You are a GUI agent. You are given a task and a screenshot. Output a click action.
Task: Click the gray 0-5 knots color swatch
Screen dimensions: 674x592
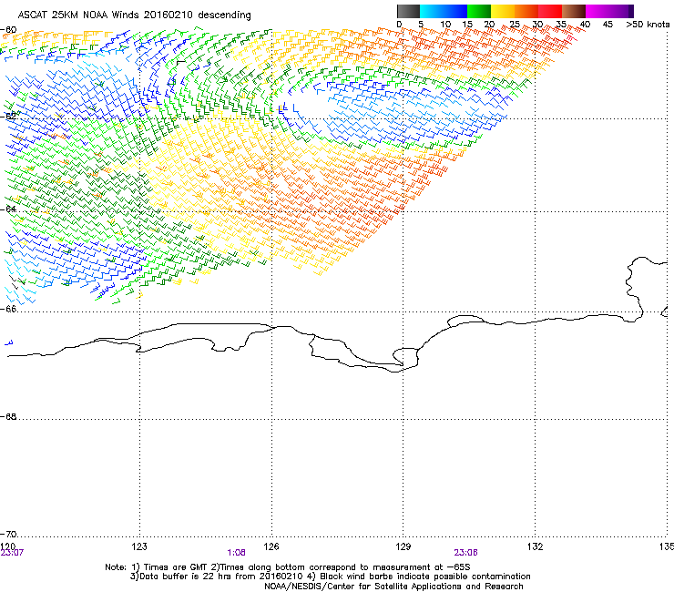[408, 11]
